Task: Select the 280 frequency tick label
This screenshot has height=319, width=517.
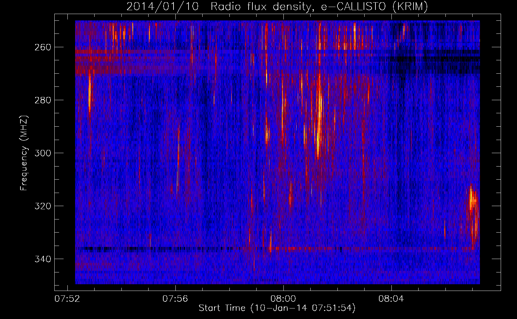Action: coord(43,100)
